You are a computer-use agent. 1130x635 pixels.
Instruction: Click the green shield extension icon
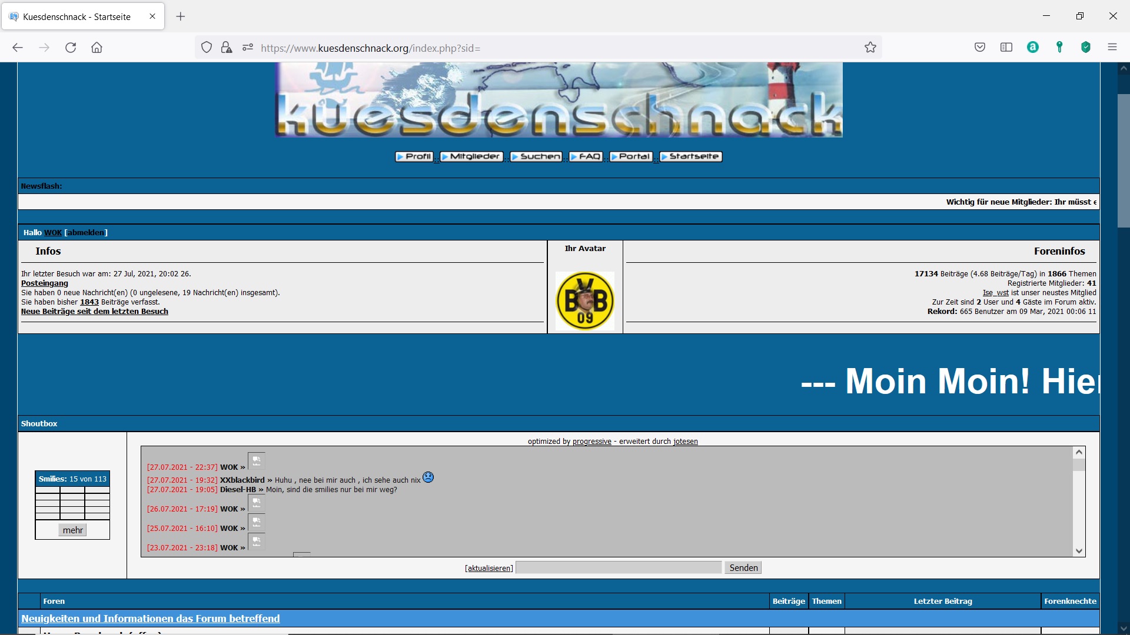(1086, 48)
